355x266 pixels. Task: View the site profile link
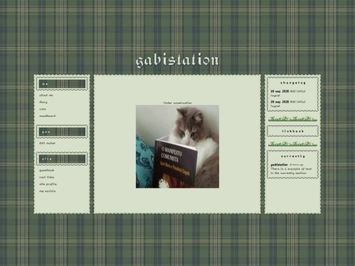pos(48,184)
